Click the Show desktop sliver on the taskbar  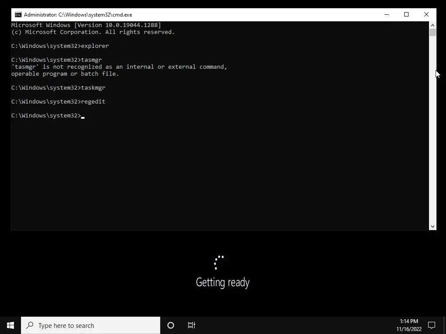click(x=445, y=325)
